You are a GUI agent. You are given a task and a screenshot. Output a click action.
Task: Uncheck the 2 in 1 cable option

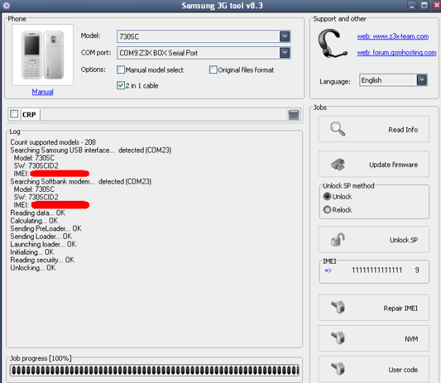click(121, 86)
